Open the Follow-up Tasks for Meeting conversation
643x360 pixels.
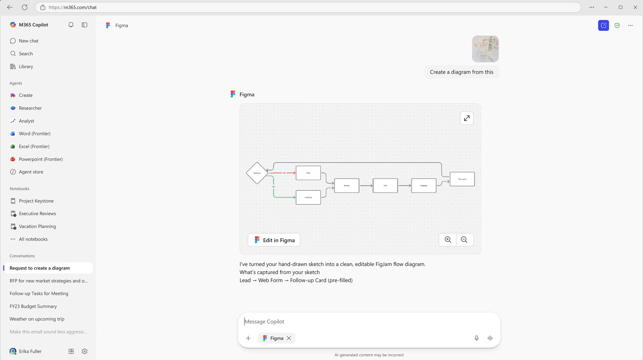(x=39, y=293)
